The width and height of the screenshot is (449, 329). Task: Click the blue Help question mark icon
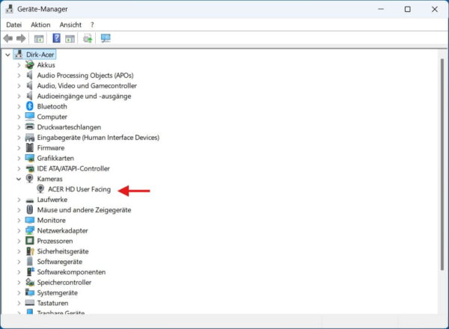click(56, 38)
